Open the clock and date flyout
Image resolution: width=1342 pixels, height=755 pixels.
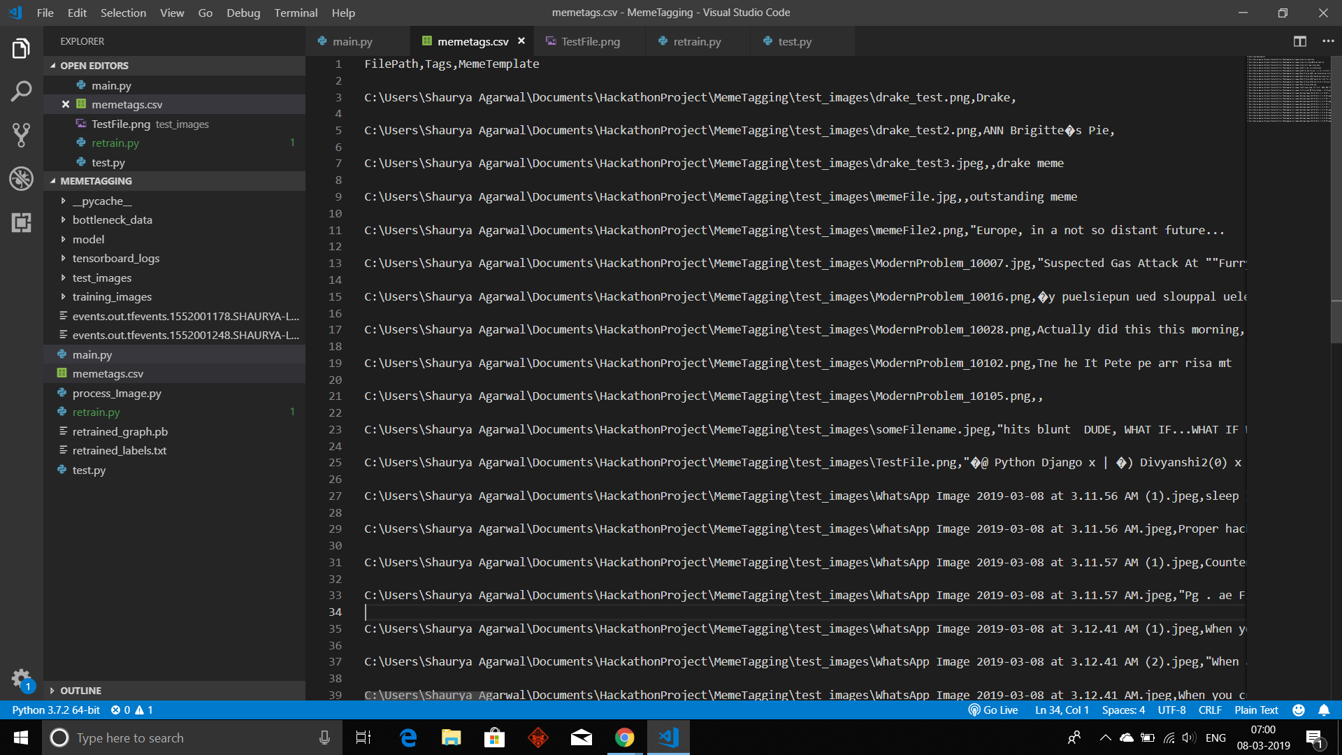[x=1263, y=738]
